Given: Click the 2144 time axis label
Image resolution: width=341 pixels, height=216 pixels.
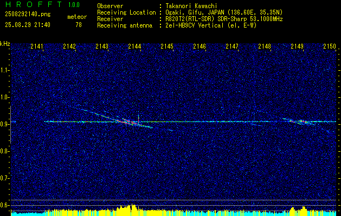Looking at the screenshot, I should (x=134, y=46).
